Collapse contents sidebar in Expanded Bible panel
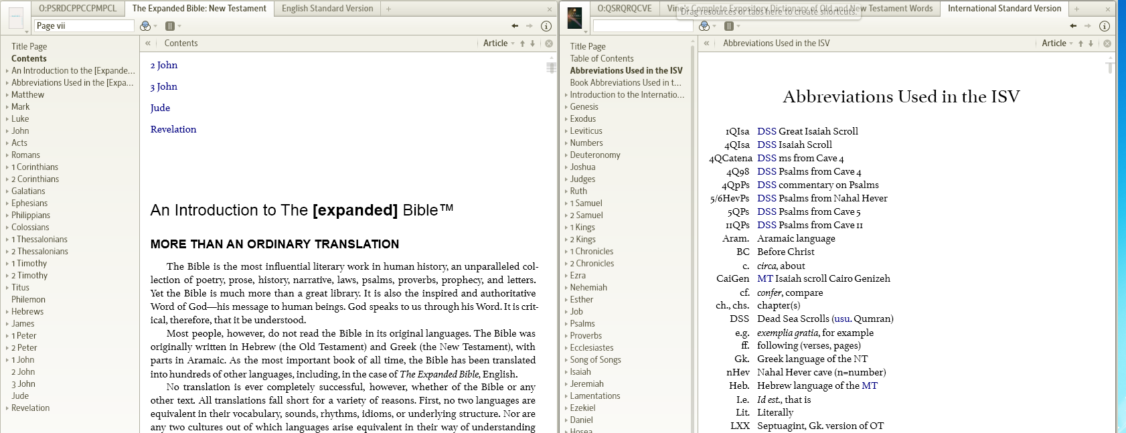The width and height of the screenshot is (1126, 433). point(148,44)
